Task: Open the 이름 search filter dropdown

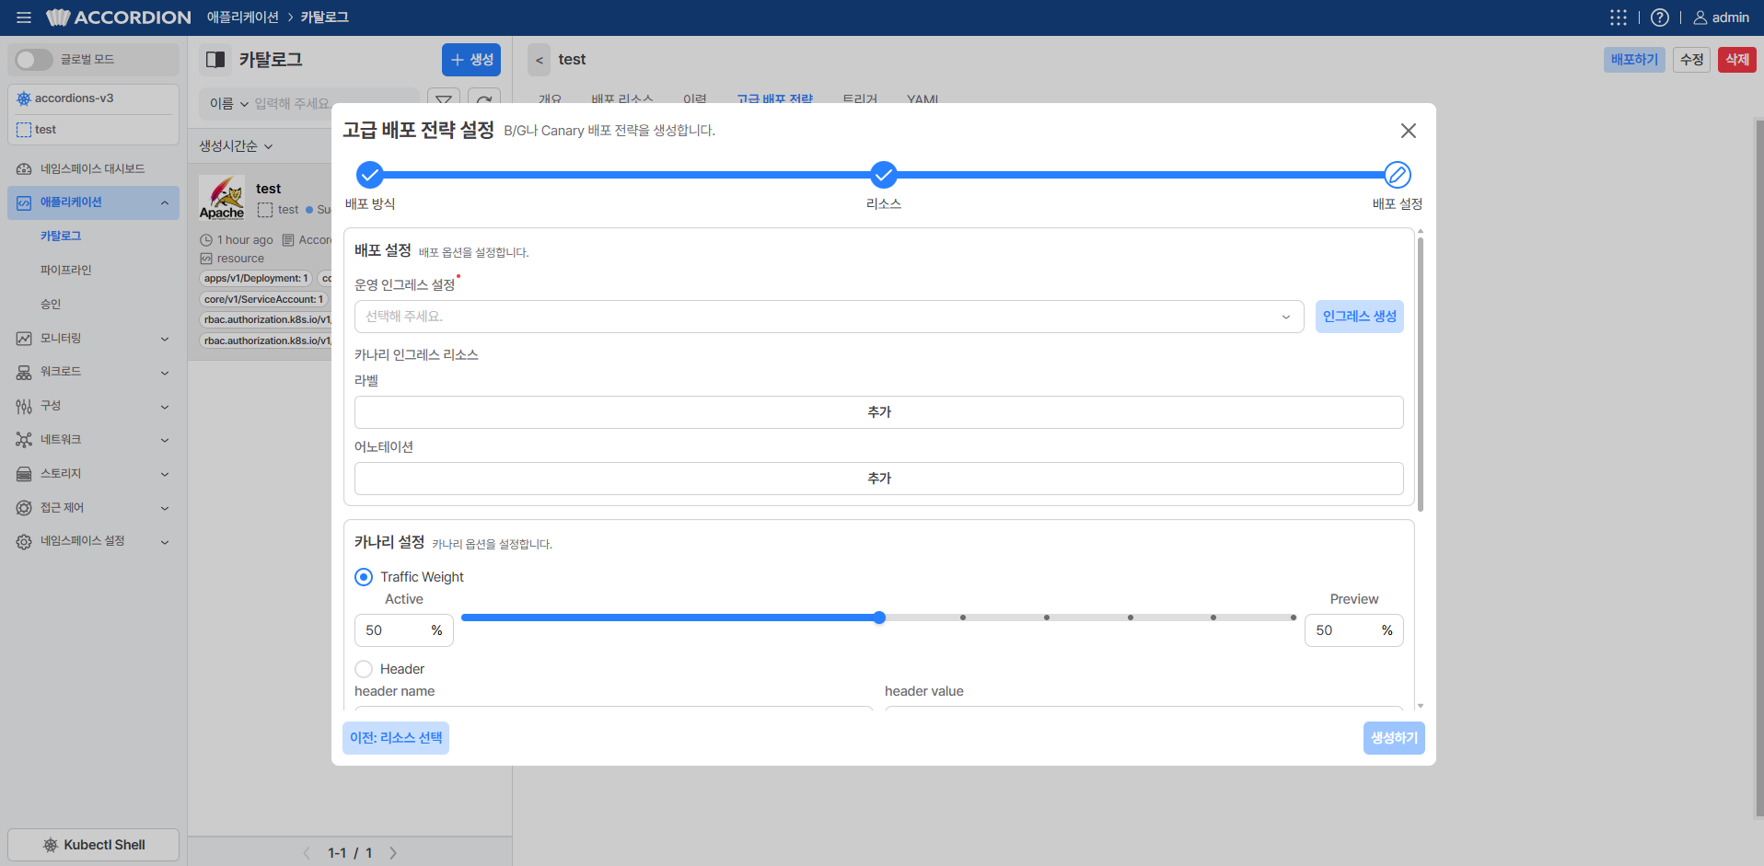Action: click(229, 103)
